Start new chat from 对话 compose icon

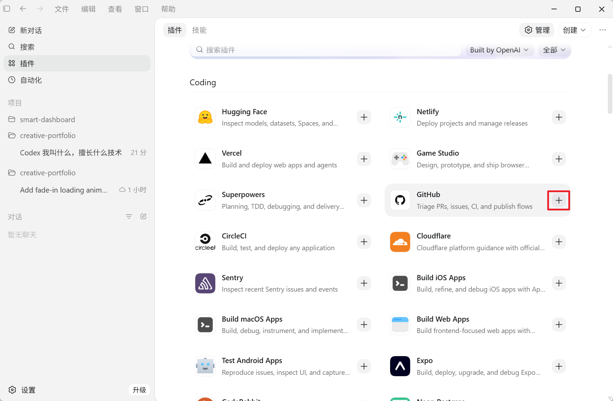coord(143,216)
